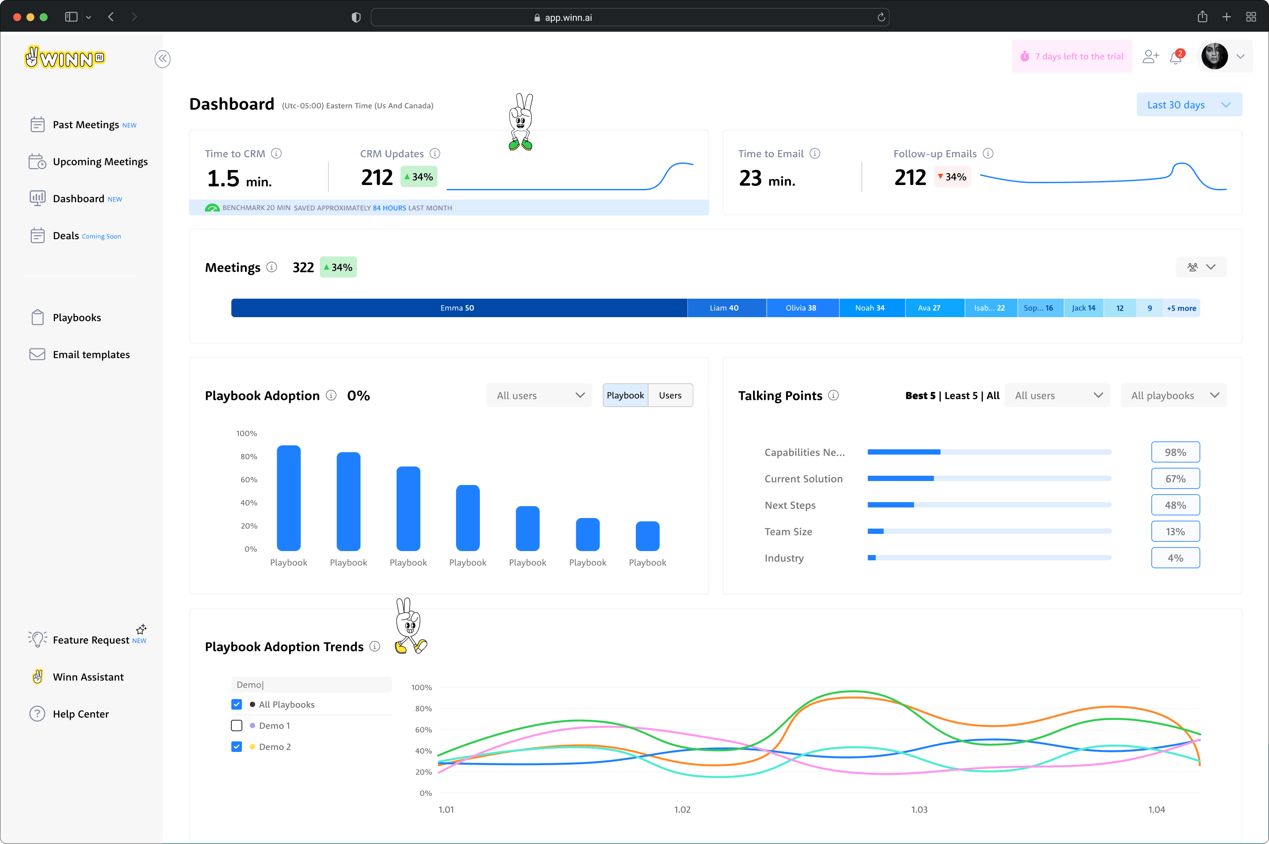Open Past Meetings in sidebar
Viewport: 1269px width, 844px height.
(x=85, y=125)
